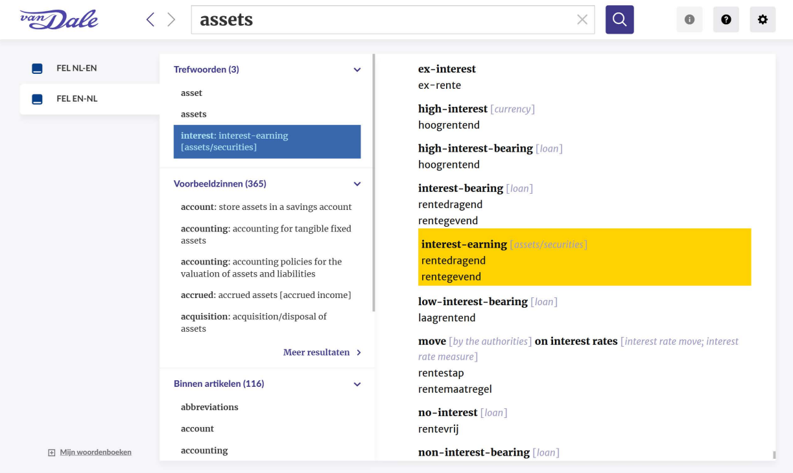Viewport: 793px width, 473px height.
Task: Open 'accounting for tangible fixed assets' example
Action: (266, 235)
